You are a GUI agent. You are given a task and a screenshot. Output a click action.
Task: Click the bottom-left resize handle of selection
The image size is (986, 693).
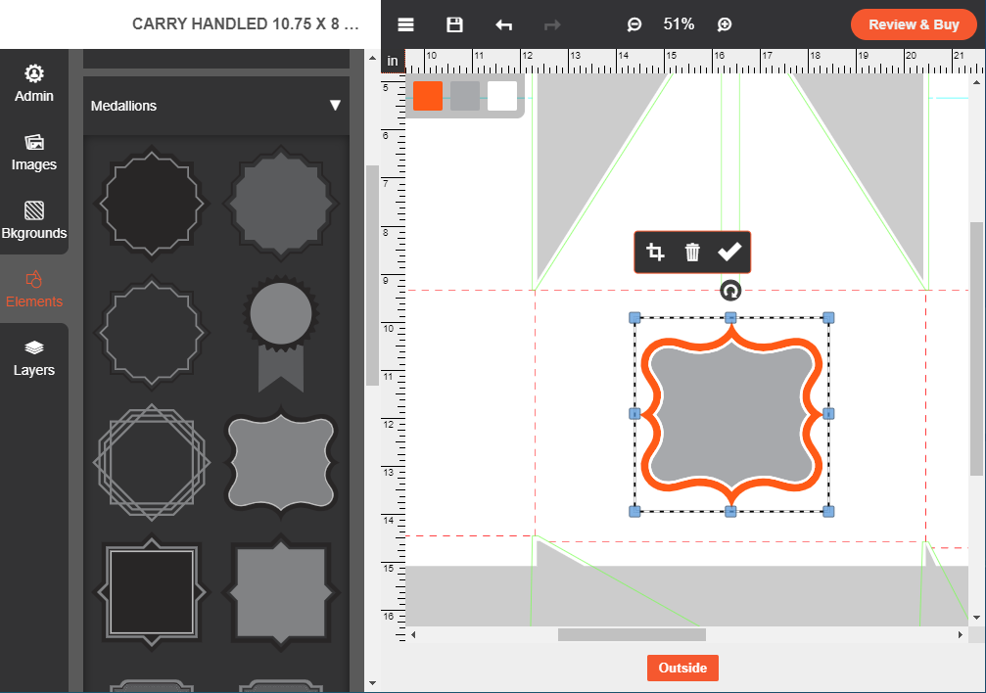point(634,512)
